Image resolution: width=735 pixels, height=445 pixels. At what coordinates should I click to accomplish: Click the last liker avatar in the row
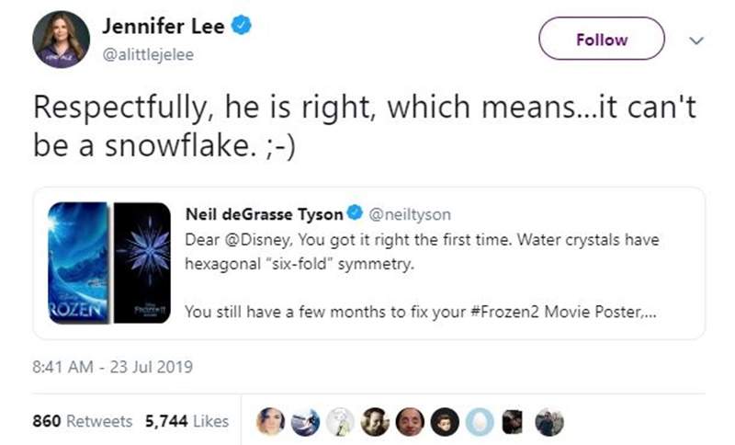[x=548, y=420]
